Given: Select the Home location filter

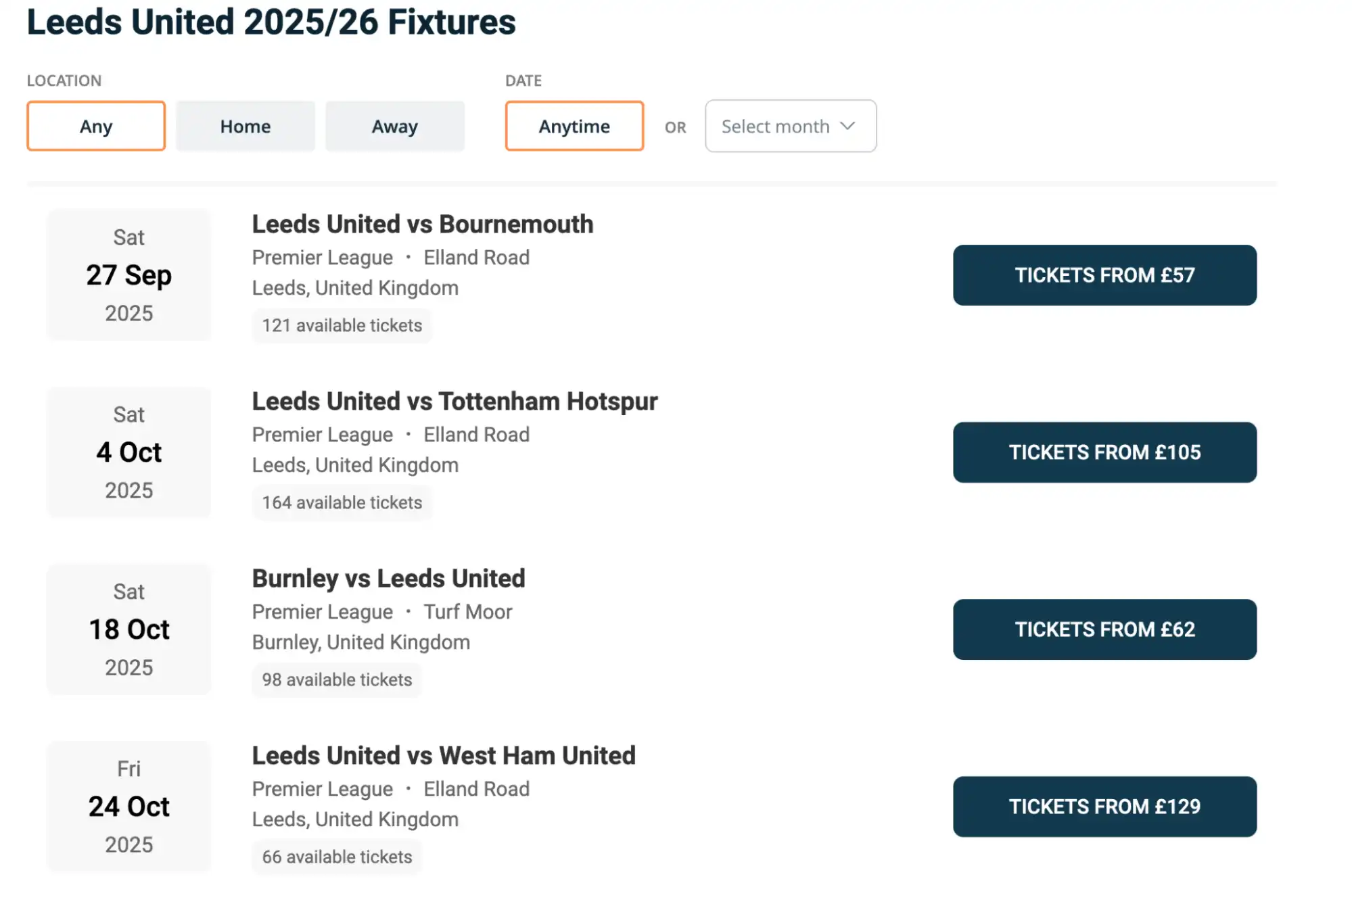Looking at the screenshot, I should click(245, 126).
